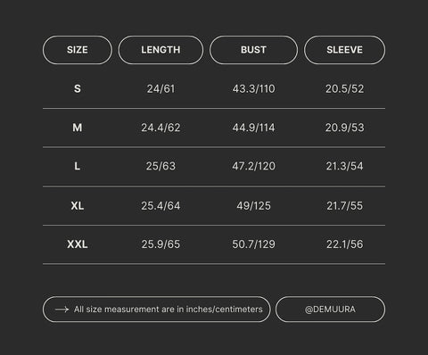Click the 43.3/110 bust value

tap(253, 88)
